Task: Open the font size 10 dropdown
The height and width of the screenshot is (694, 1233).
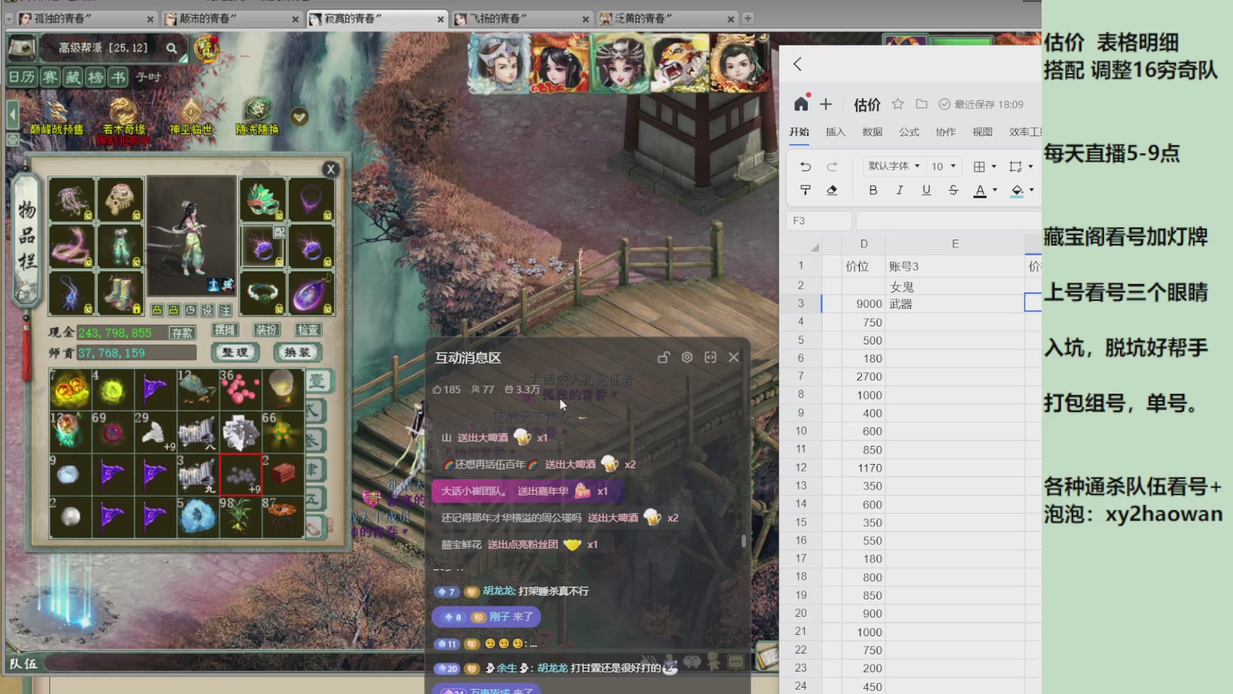Action: 944,166
